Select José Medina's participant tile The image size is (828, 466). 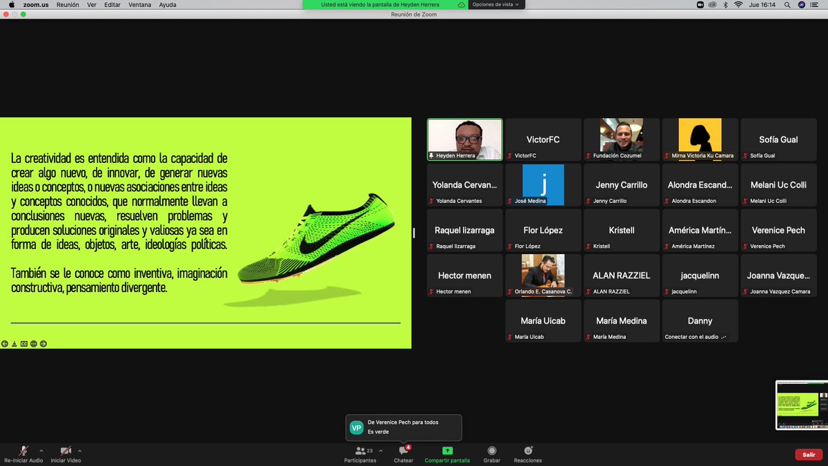coord(543,184)
